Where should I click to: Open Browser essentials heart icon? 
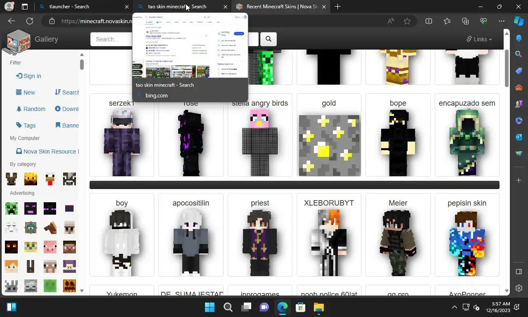coord(483,21)
